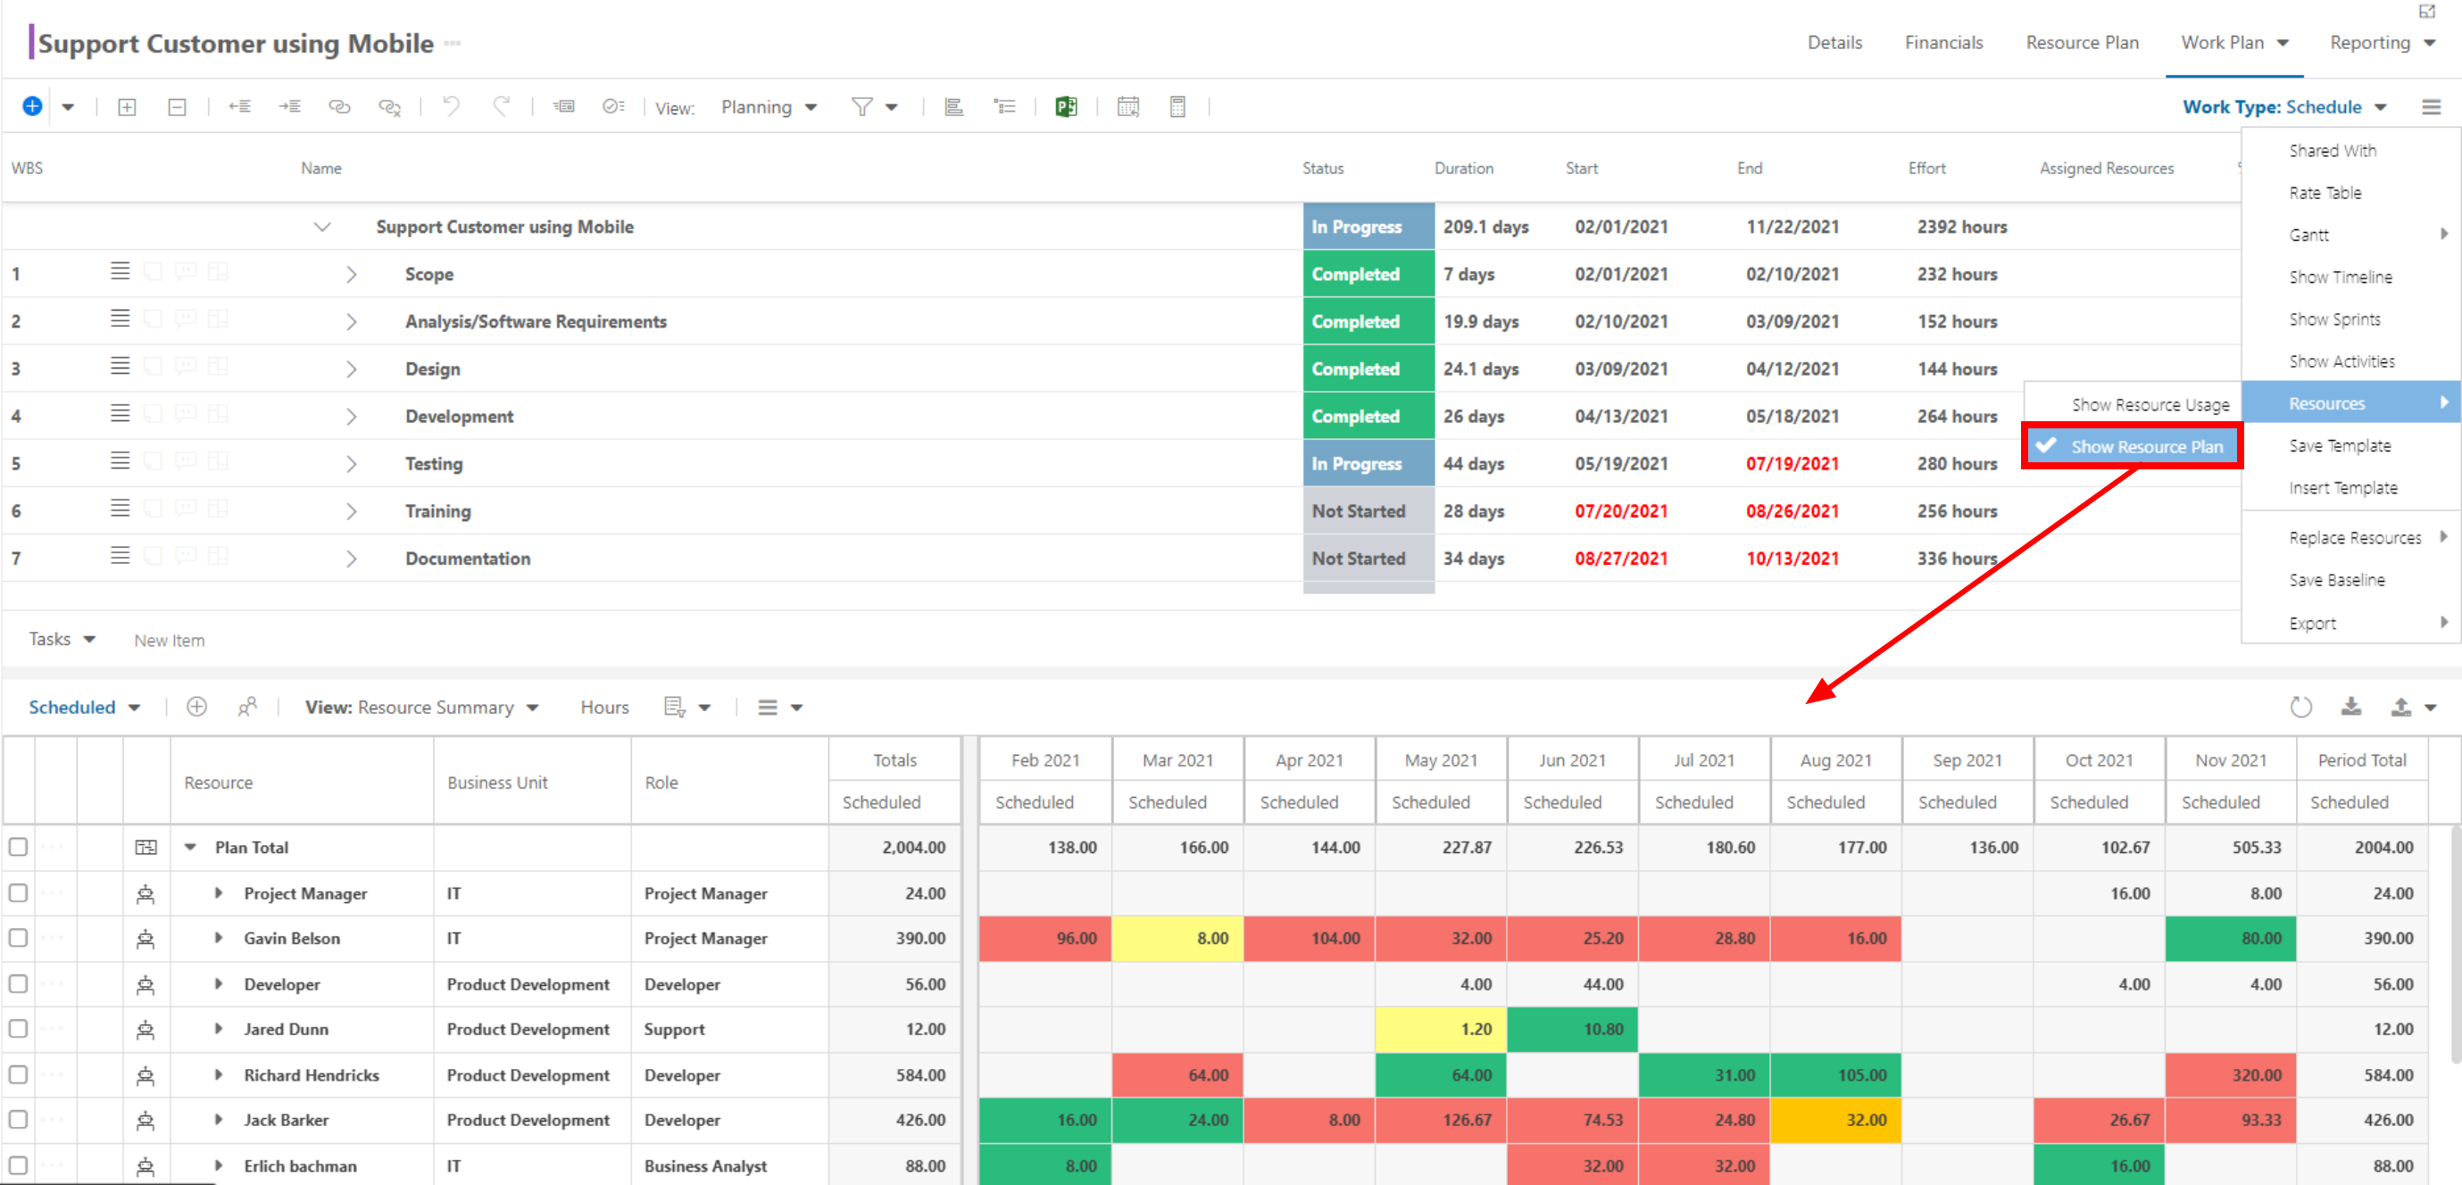Viewport: 2462px width, 1185px height.
Task: Select Show Resource Usage menu item
Action: (2133, 404)
